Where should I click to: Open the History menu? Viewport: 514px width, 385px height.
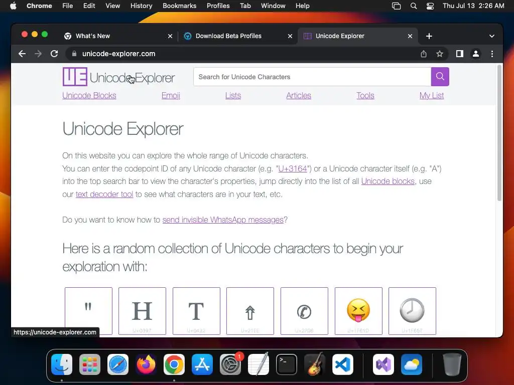pyautogui.click(x=141, y=6)
